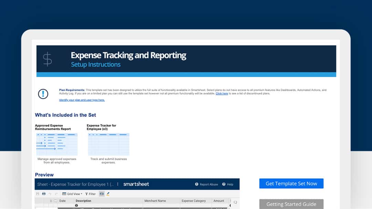
Task: Click the lock column indicator
Action: point(50,201)
